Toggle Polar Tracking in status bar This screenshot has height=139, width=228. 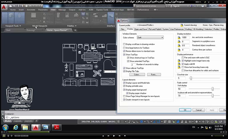tap(141, 122)
